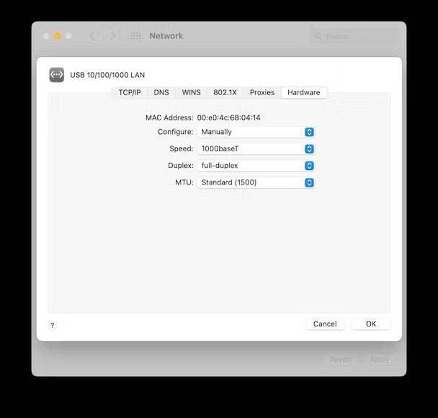This screenshot has height=418, width=438.
Task: Click the back arrow in Network window
Action: [92, 36]
